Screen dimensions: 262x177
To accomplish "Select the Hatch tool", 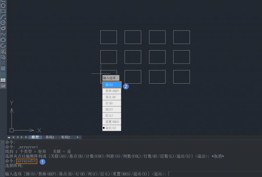I will pos(3,69).
